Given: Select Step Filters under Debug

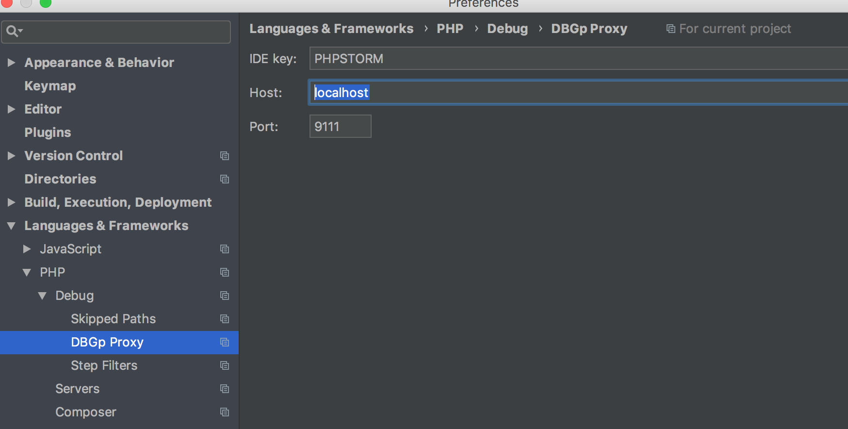Looking at the screenshot, I should pos(104,365).
